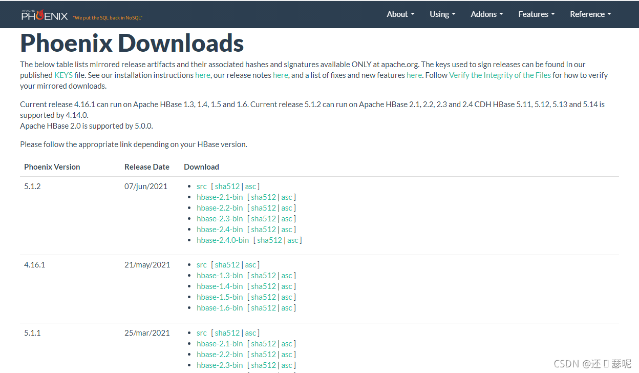639x373 pixels.
Task: Click asc link for hbase-2.4-bin in 5.1.2
Action: (287, 229)
